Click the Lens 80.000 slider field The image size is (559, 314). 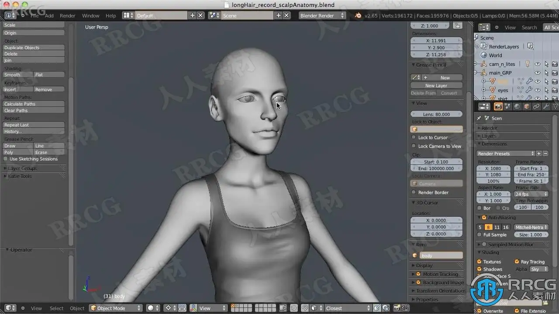[x=436, y=114]
